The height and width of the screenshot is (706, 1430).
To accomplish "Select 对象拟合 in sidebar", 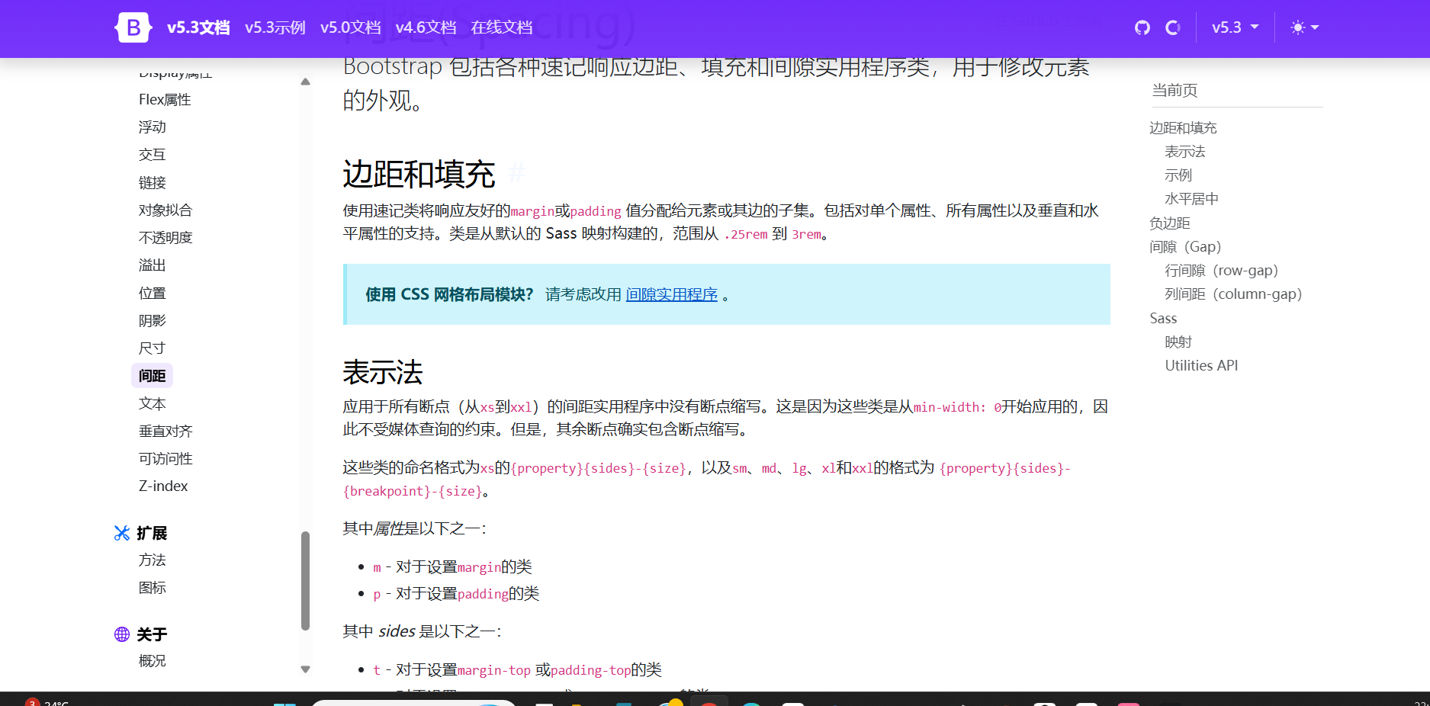I will pos(165,210).
